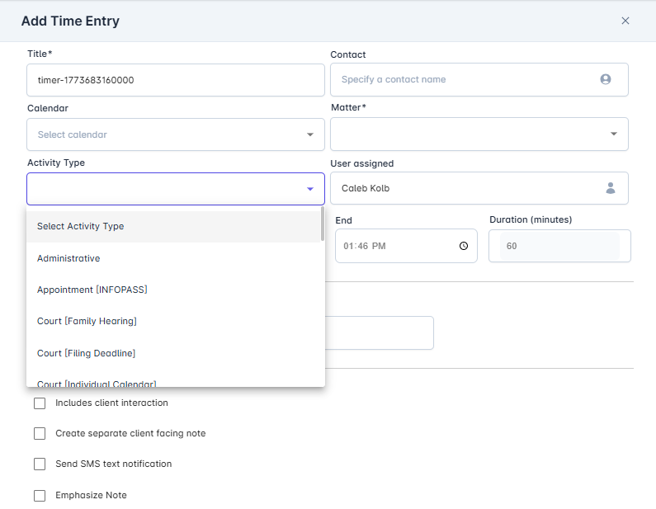Select Court [Filing Deadline] option
Screen dimensions: 656x509
[86, 353]
